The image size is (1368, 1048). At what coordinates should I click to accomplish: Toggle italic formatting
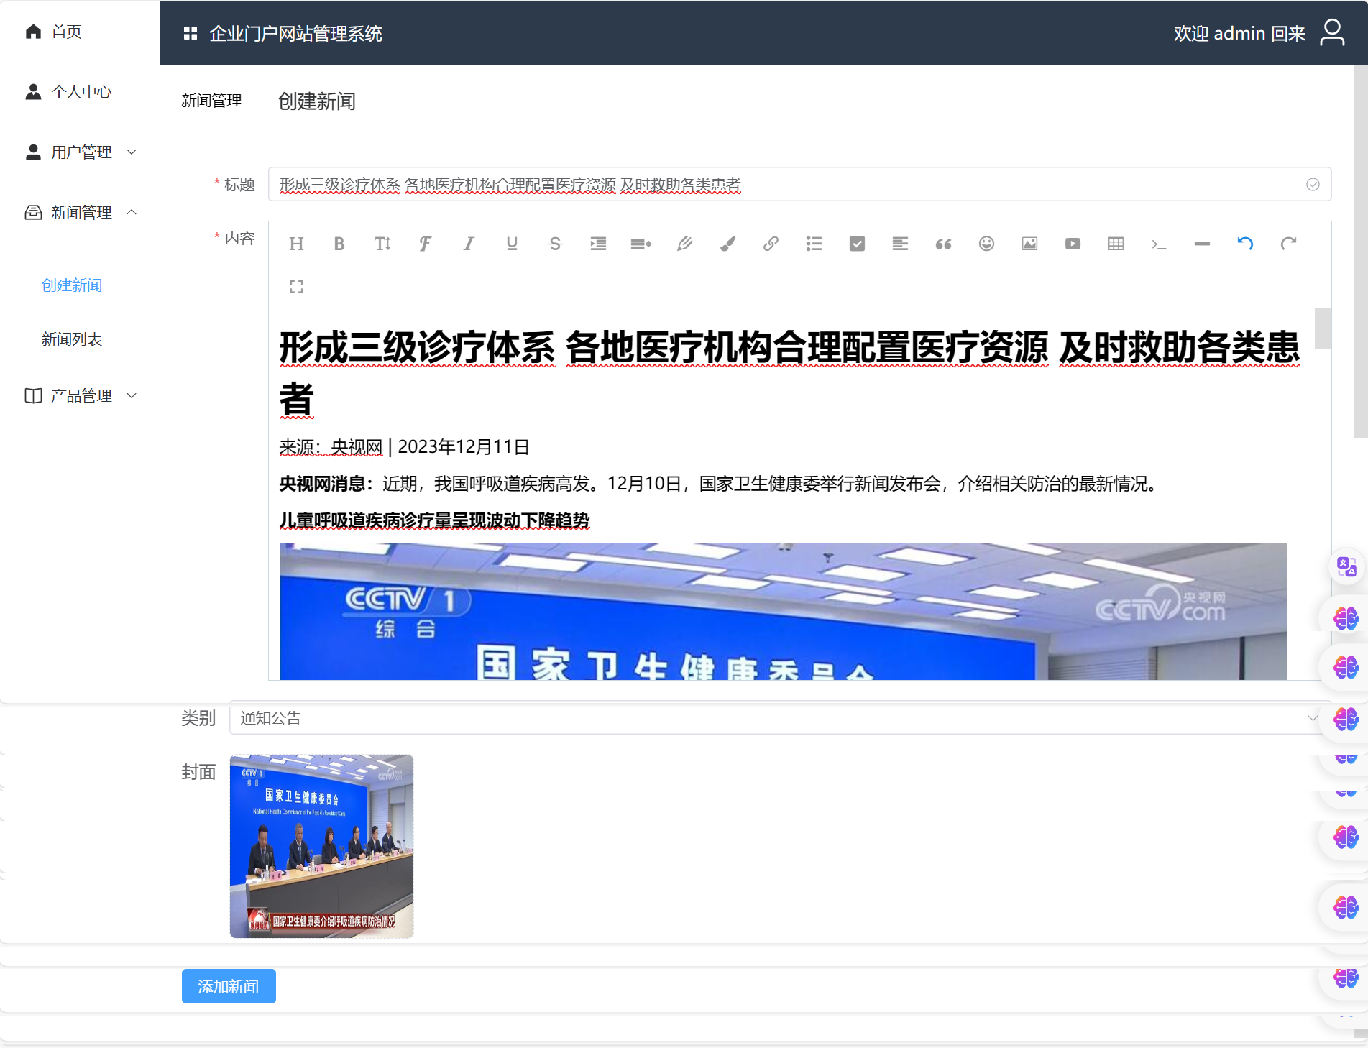(x=469, y=244)
